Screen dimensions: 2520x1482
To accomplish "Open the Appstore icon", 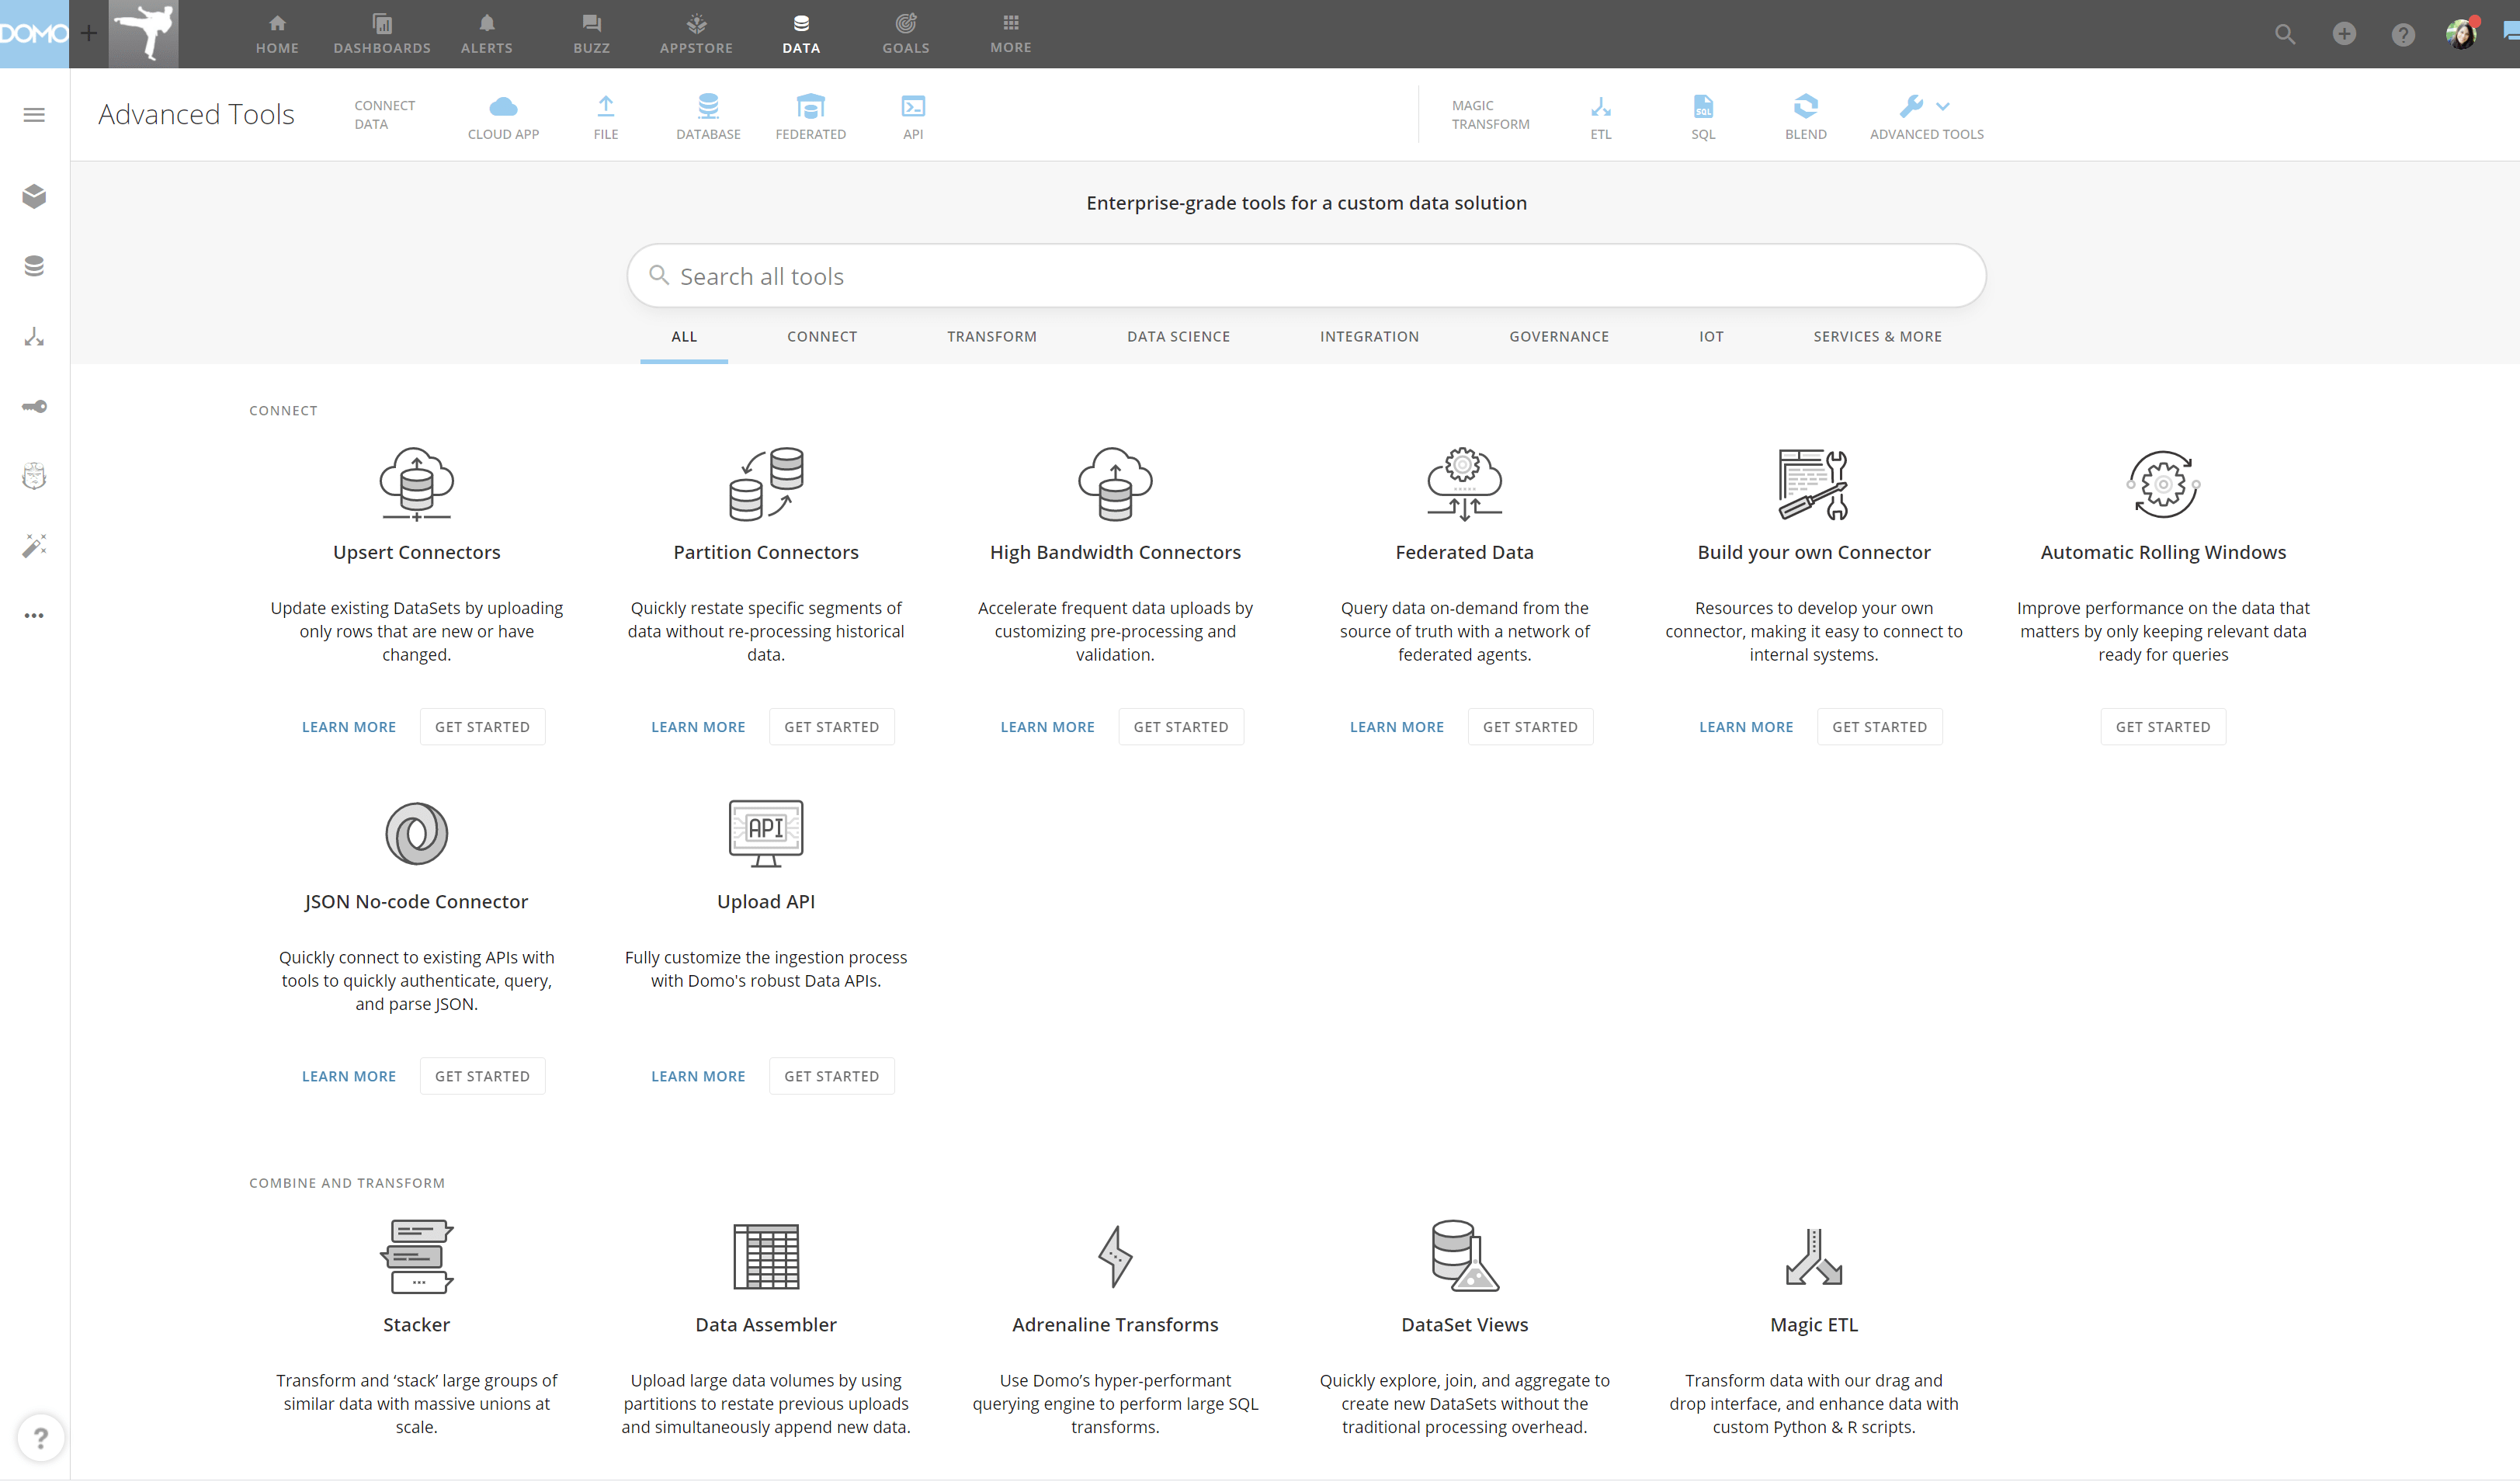I will tap(696, 23).
